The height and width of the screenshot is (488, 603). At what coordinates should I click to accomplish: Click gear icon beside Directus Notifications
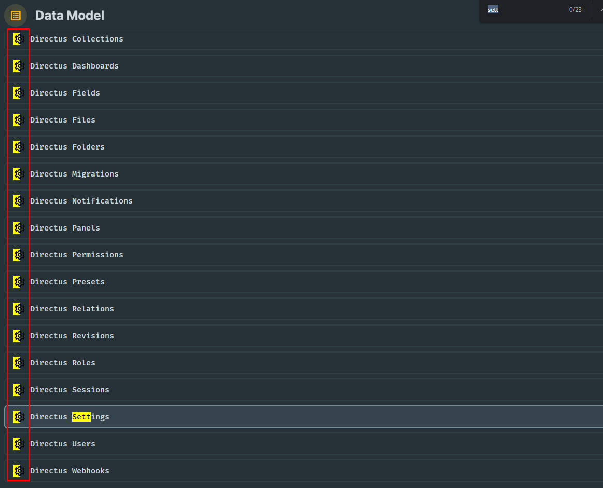coord(19,201)
